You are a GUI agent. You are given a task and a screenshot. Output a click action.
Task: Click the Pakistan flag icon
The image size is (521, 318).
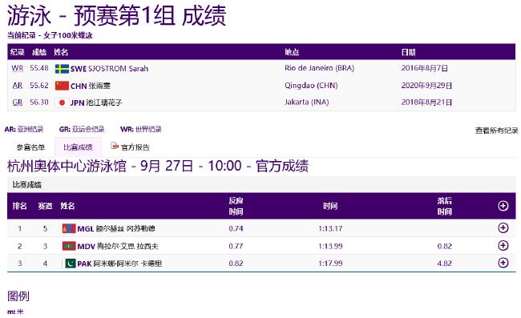point(69,264)
